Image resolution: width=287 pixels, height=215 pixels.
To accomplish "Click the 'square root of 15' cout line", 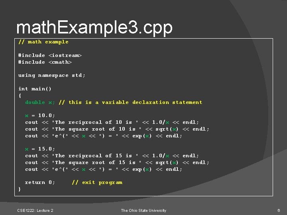I will click(x=117, y=162).
